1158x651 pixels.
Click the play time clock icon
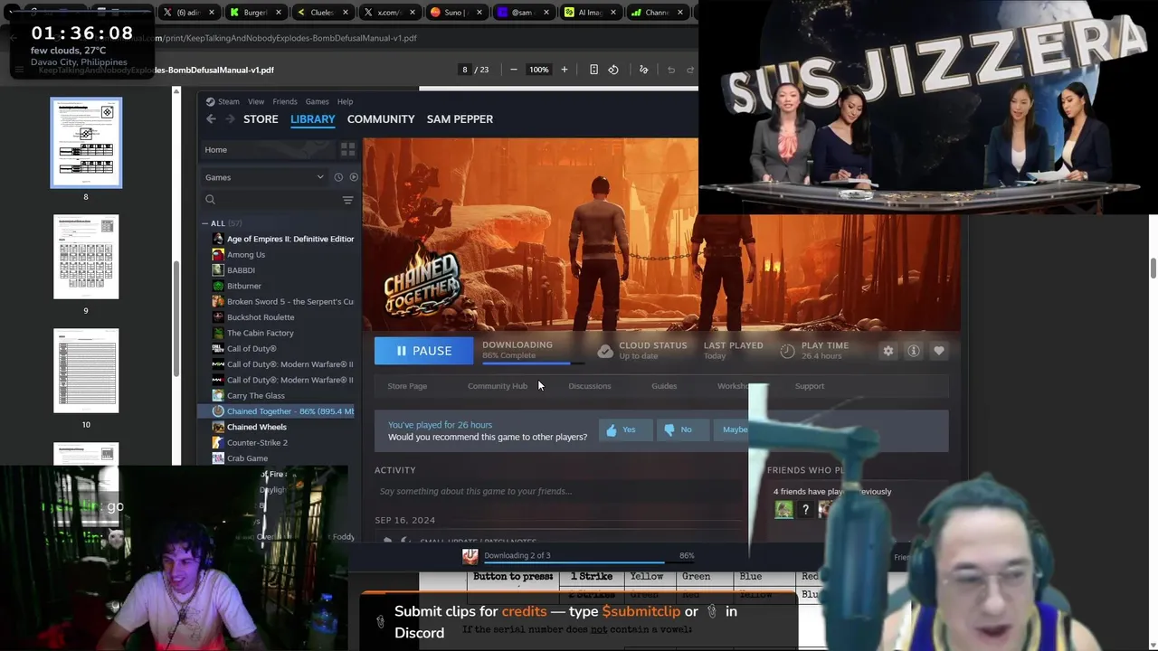788,351
